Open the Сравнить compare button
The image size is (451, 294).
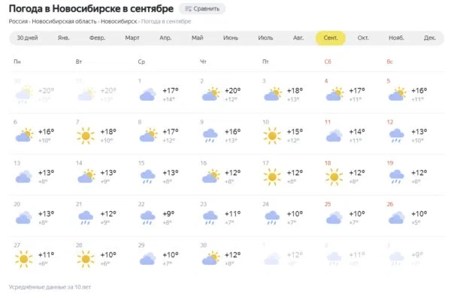[x=202, y=8]
